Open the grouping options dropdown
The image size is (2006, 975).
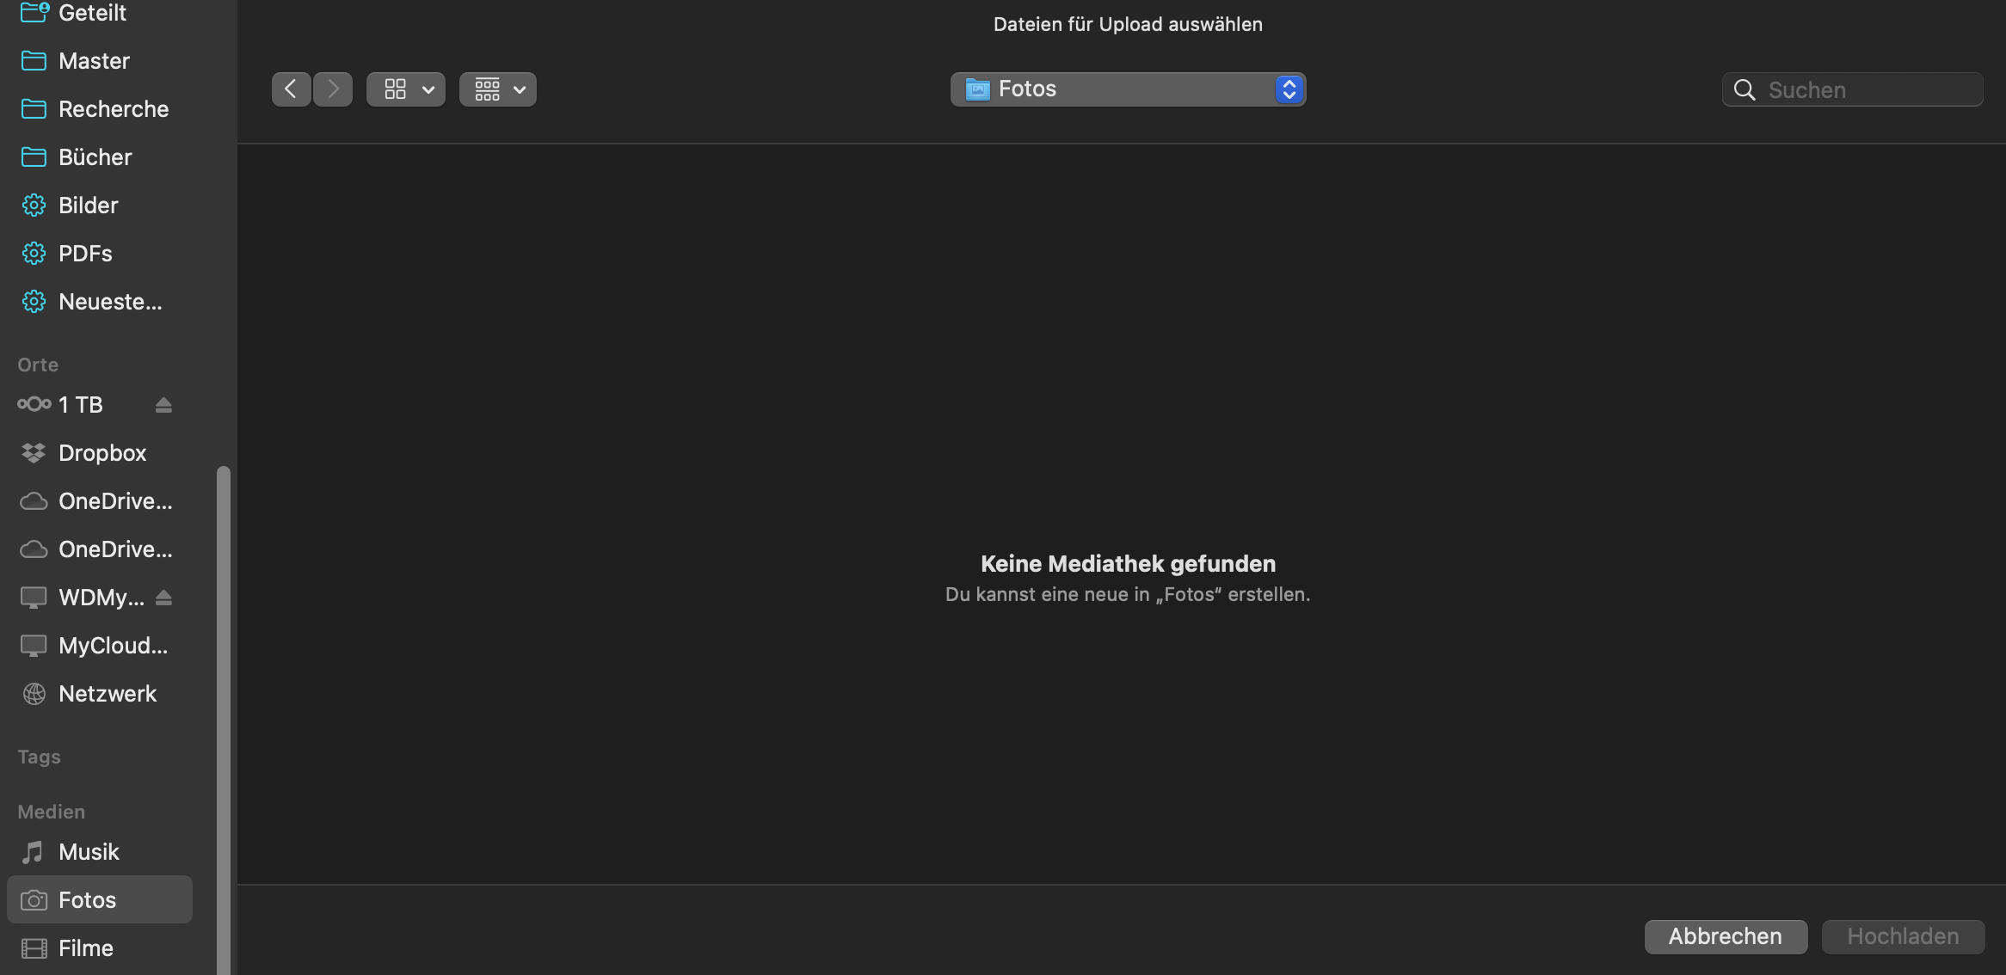pos(498,89)
